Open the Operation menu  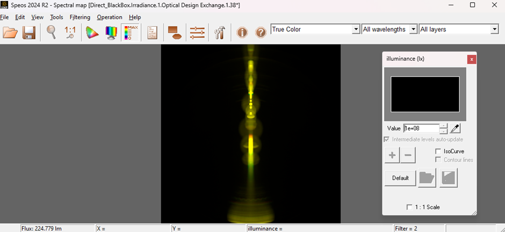click(x=110, y=17)
